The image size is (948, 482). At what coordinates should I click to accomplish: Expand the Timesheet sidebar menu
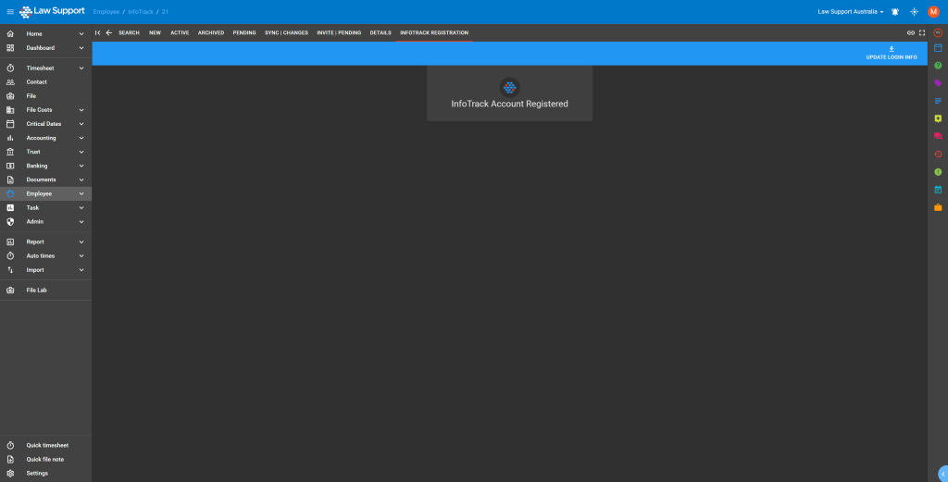81,68
